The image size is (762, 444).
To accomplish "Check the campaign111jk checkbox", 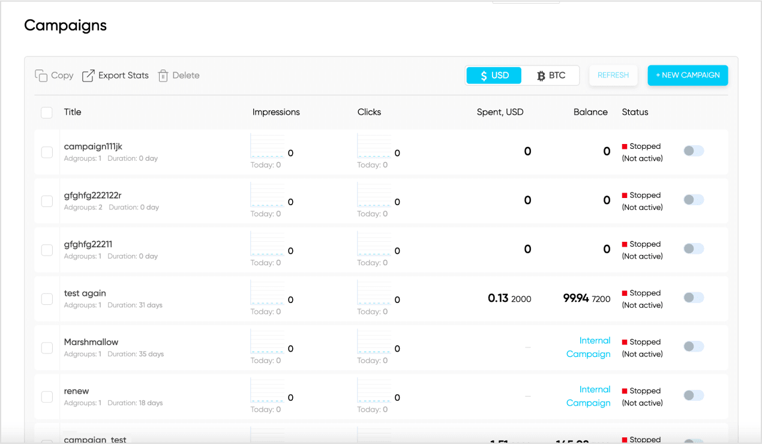I will (x=47, y=152).
